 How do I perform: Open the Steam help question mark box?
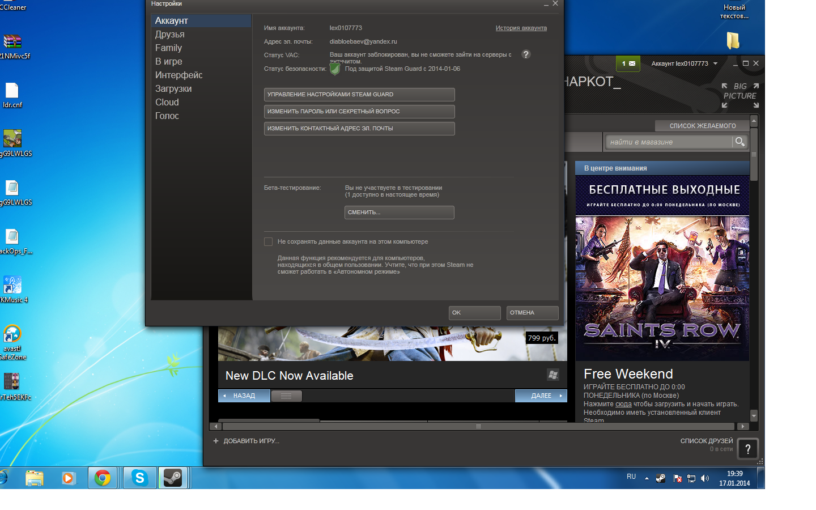[x=748, y=449]
